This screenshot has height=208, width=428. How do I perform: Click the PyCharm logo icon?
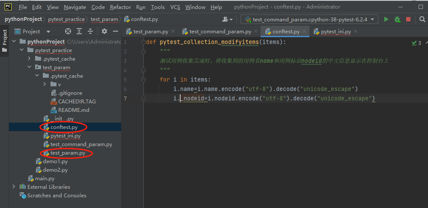[x=8, y=6]
